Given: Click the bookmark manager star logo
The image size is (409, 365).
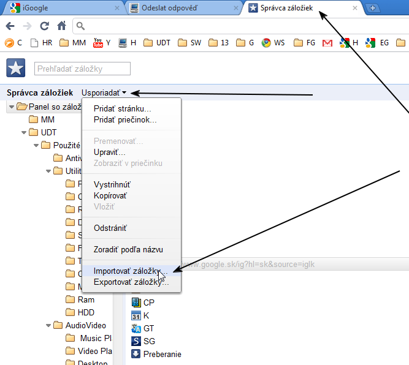Looking at the screenshot, I should (x=16, y=68).
